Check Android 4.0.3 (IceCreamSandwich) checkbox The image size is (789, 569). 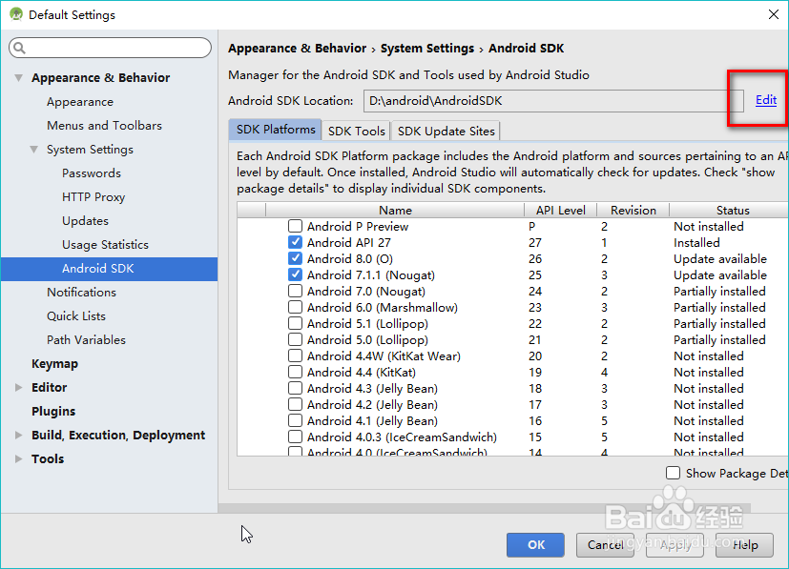point(296,437)
